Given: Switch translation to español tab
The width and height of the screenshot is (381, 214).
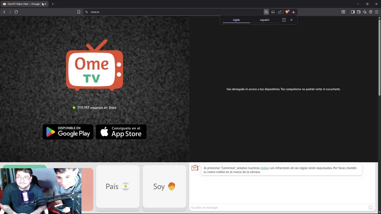Looking at the screenshot, I should coord(265,20).
